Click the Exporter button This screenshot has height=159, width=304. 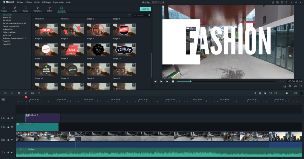(145, 9)
